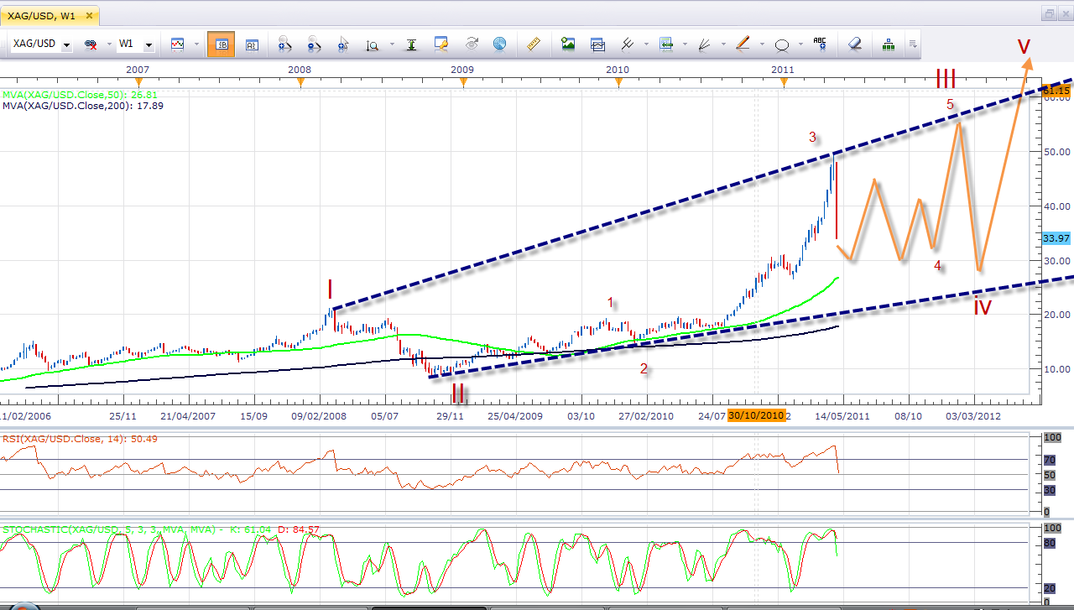Select the ABC text label tool
1074x610 pixels.
[x=820, y=44]
